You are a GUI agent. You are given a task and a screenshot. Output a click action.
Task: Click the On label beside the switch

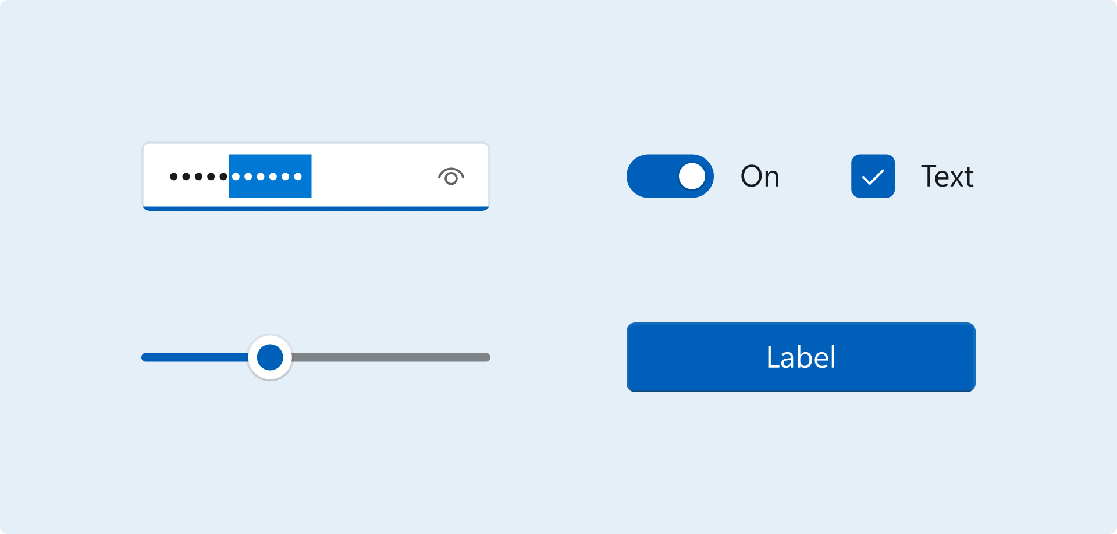[760, 176]
